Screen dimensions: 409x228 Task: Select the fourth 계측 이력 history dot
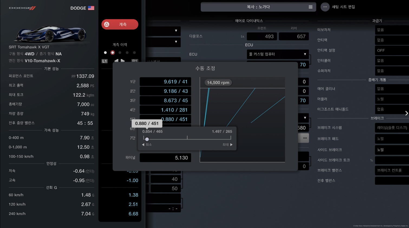point(127,53)
